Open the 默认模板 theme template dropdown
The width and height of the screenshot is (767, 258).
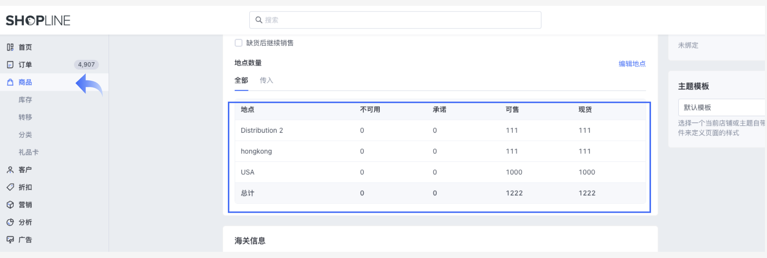[x=722, y=107]
